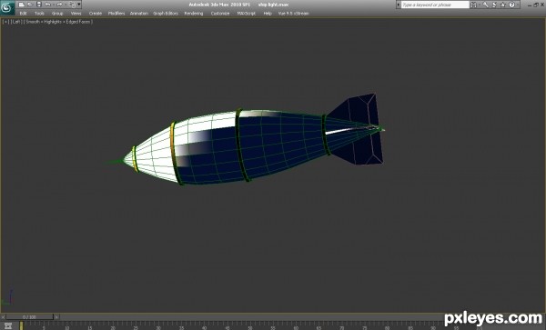Click the Subscription Center key icon

point(485,5)
